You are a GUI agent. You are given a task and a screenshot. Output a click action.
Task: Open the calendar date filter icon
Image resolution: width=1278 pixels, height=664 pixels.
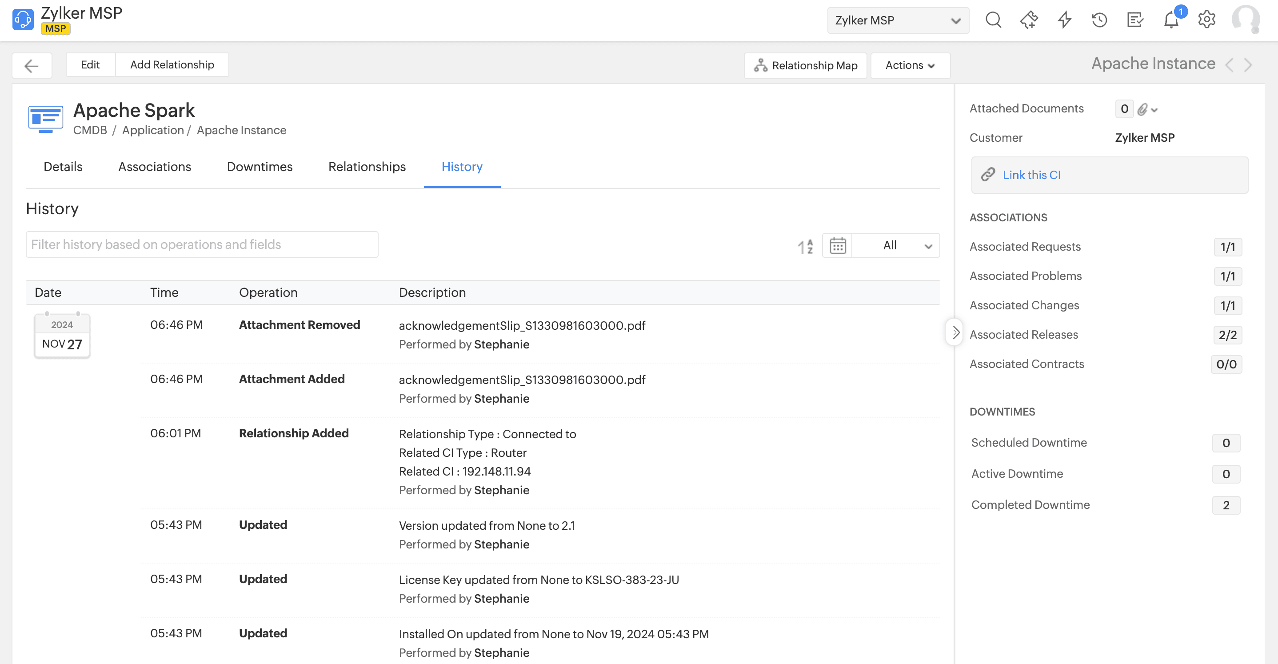coord(838,246)
